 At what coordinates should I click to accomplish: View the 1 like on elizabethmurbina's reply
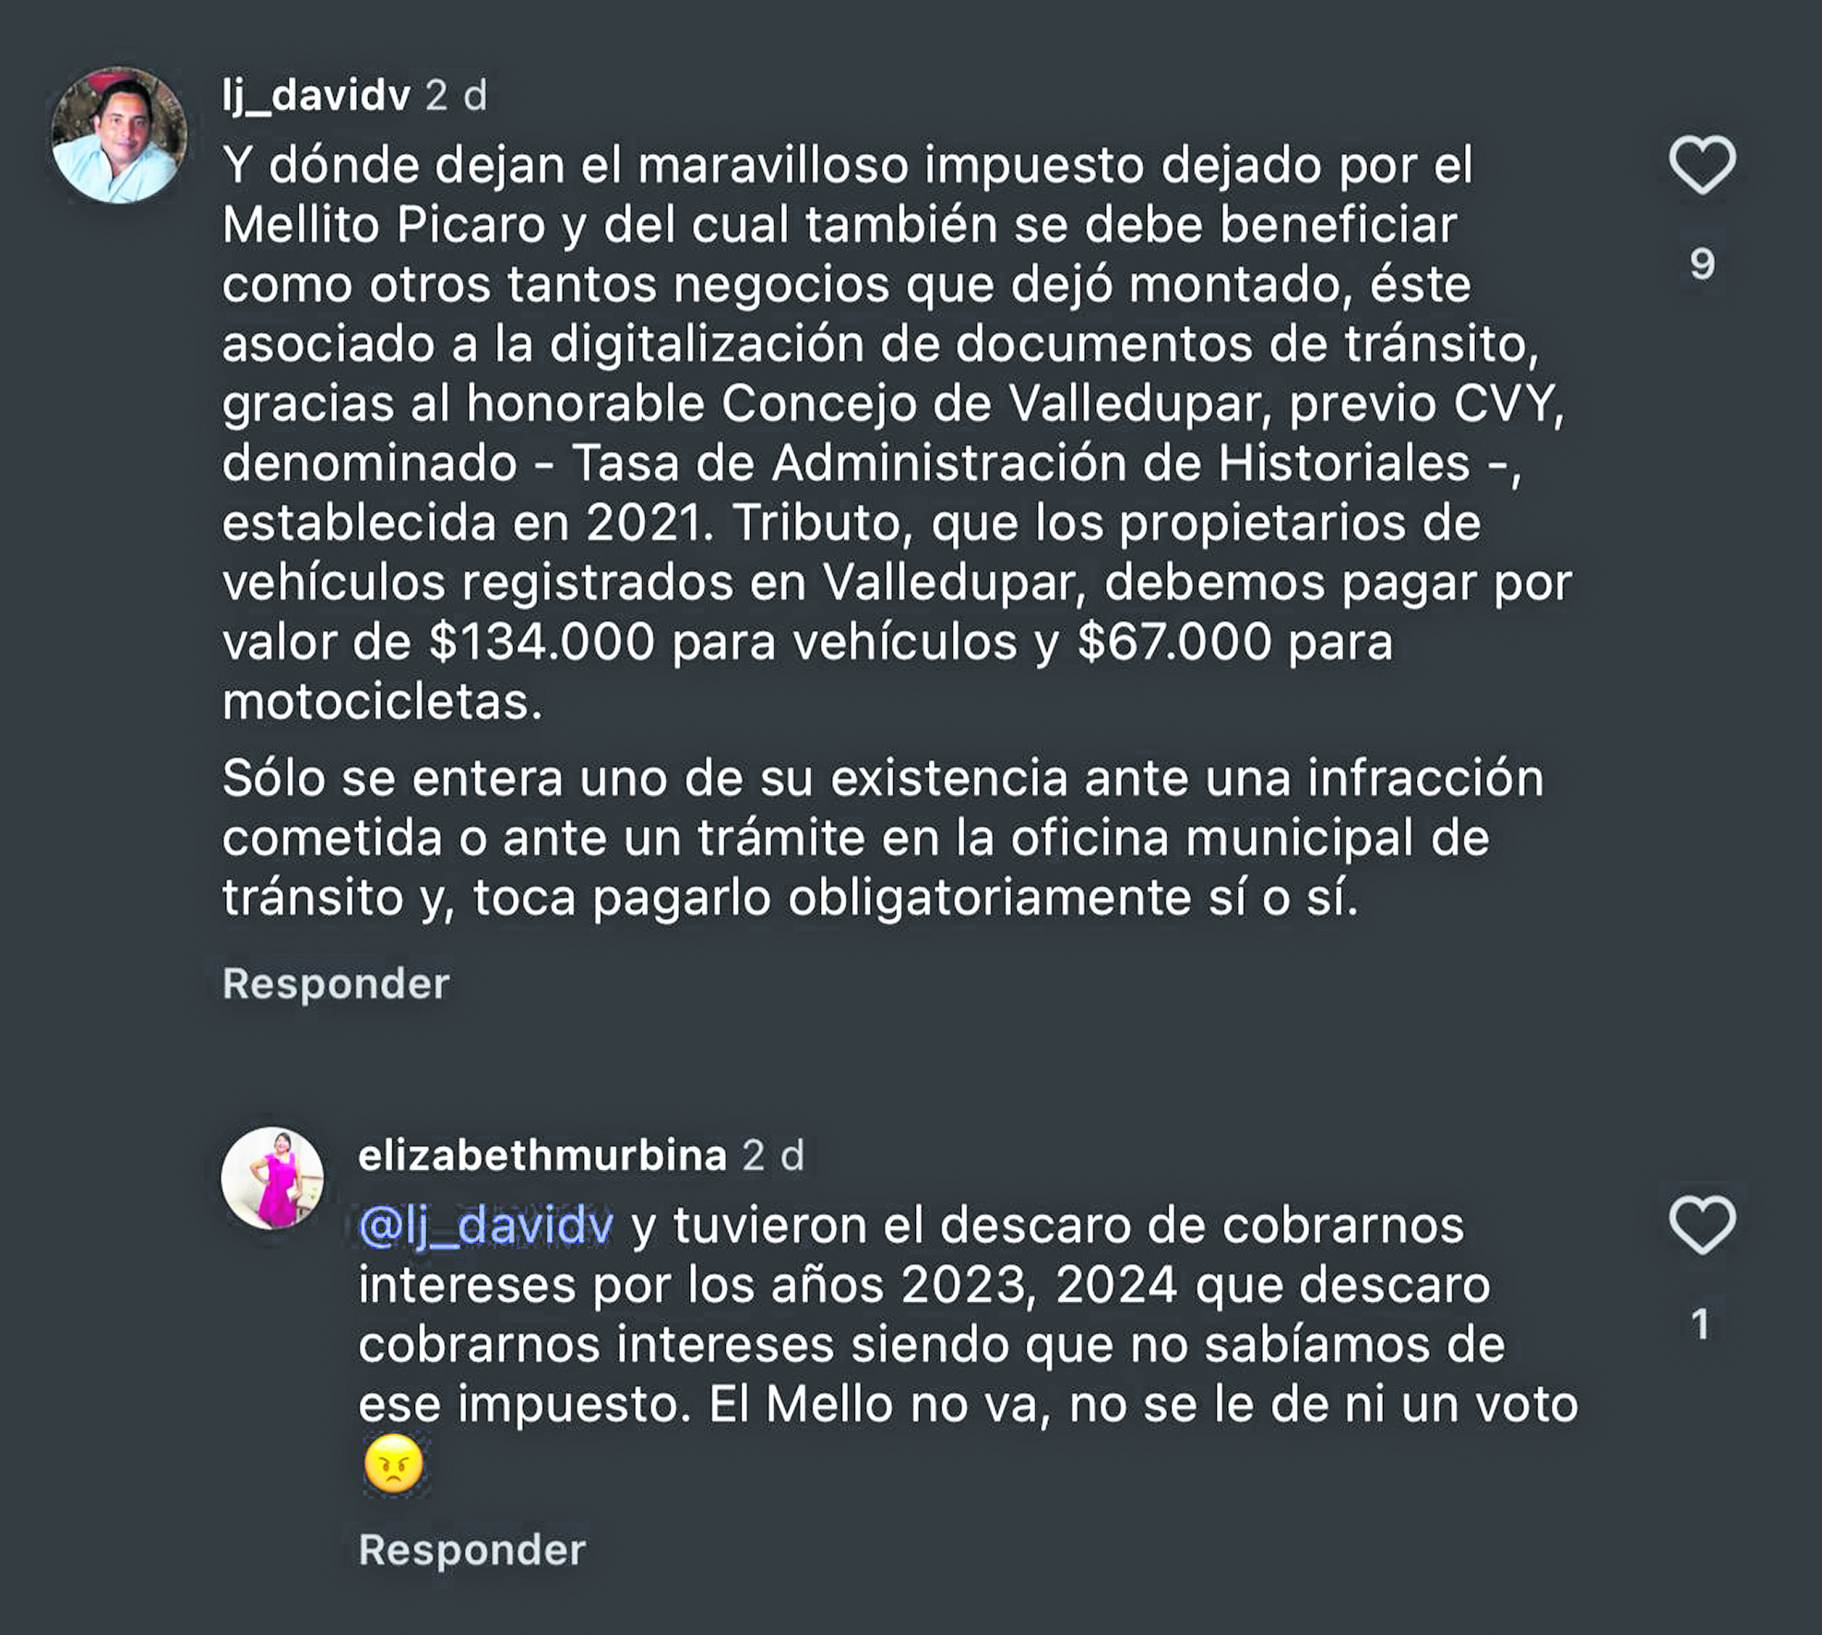pyautogui.click(x=1701, y=1325)
